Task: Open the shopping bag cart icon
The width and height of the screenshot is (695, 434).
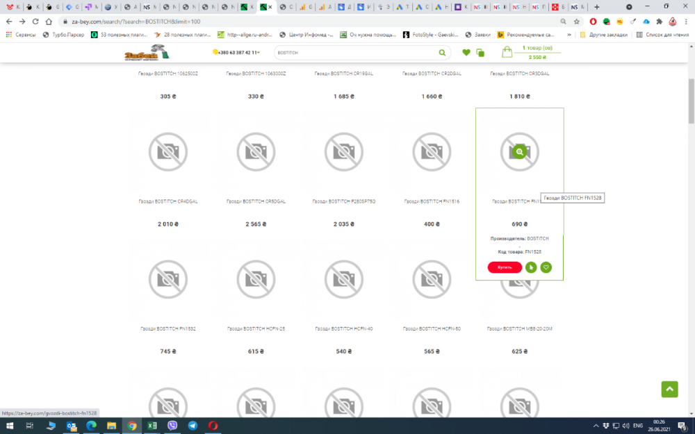Action: tap(507, 52)
